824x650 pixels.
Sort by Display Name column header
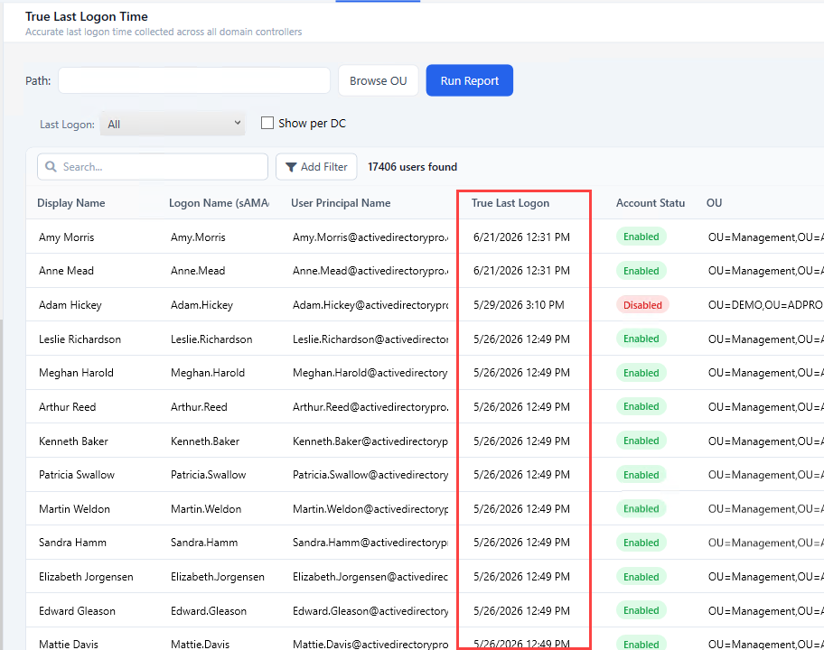(x=71, y=203)
